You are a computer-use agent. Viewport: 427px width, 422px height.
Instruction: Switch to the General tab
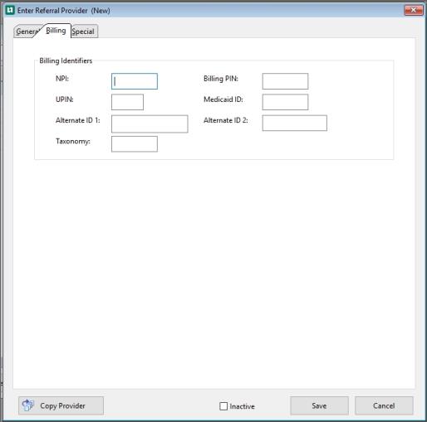point(27,32)
